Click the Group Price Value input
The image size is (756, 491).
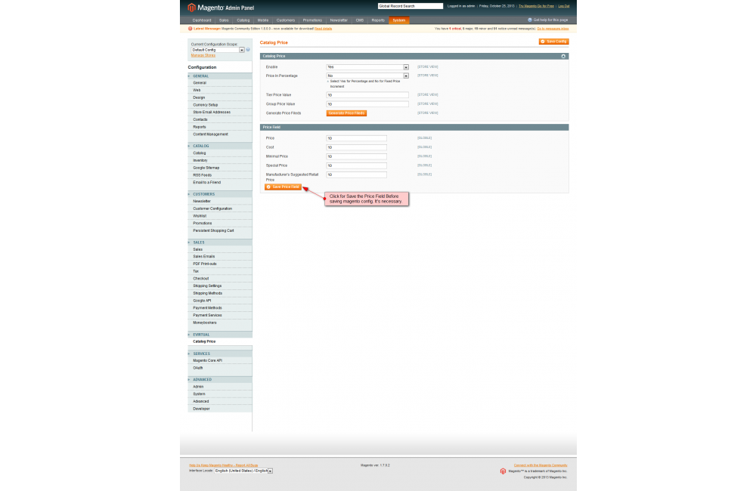tap(367, 104)
